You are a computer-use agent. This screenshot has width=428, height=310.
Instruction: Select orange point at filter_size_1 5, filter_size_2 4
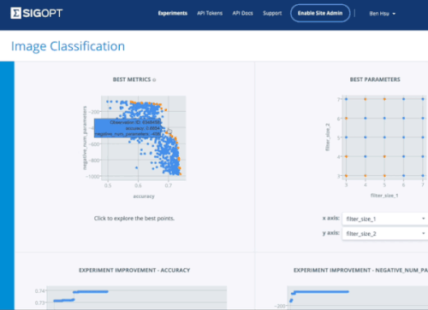pos(384,156)
